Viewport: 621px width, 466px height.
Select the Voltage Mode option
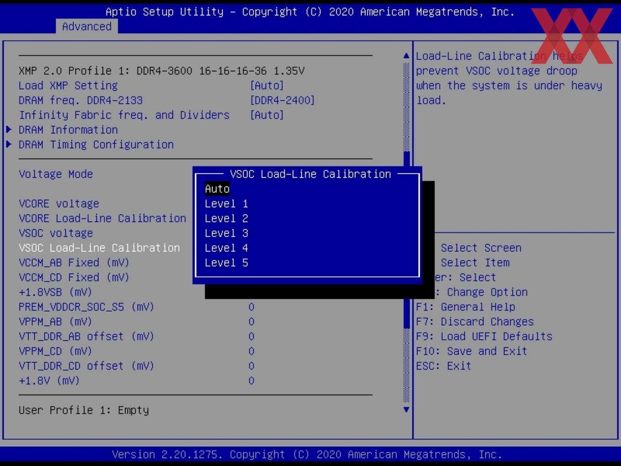coord(56,174)
